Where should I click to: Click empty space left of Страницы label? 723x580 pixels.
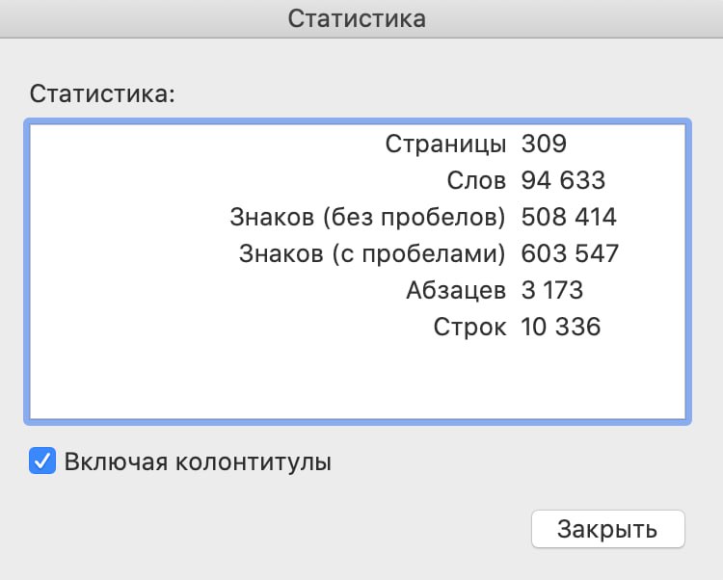(202, 145)
